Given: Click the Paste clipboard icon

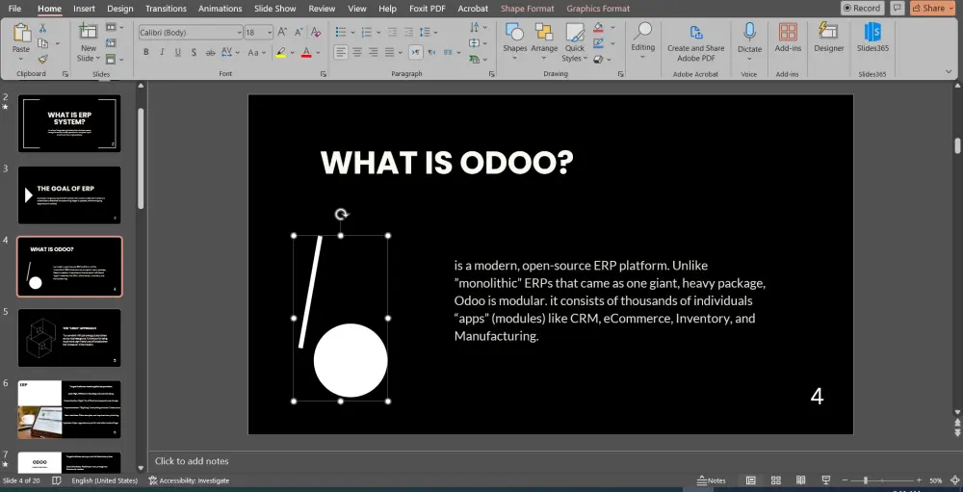Looking at the screenshot, I should tap(21, 33).
